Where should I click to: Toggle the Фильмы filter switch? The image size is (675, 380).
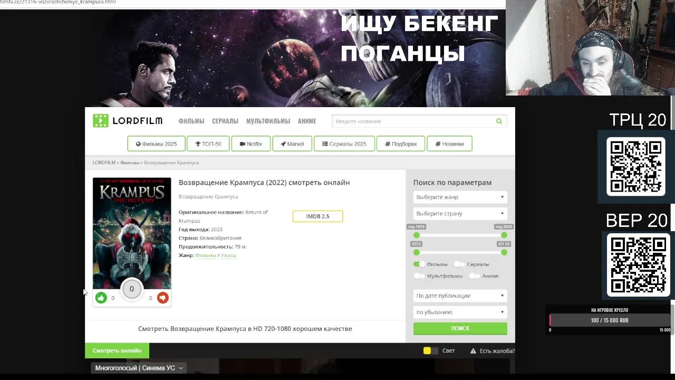[419, 264]
